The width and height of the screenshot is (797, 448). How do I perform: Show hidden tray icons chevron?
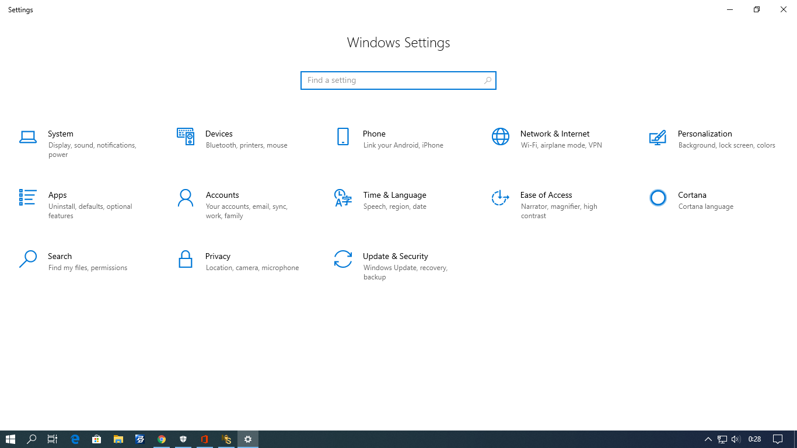coord(708,439)
